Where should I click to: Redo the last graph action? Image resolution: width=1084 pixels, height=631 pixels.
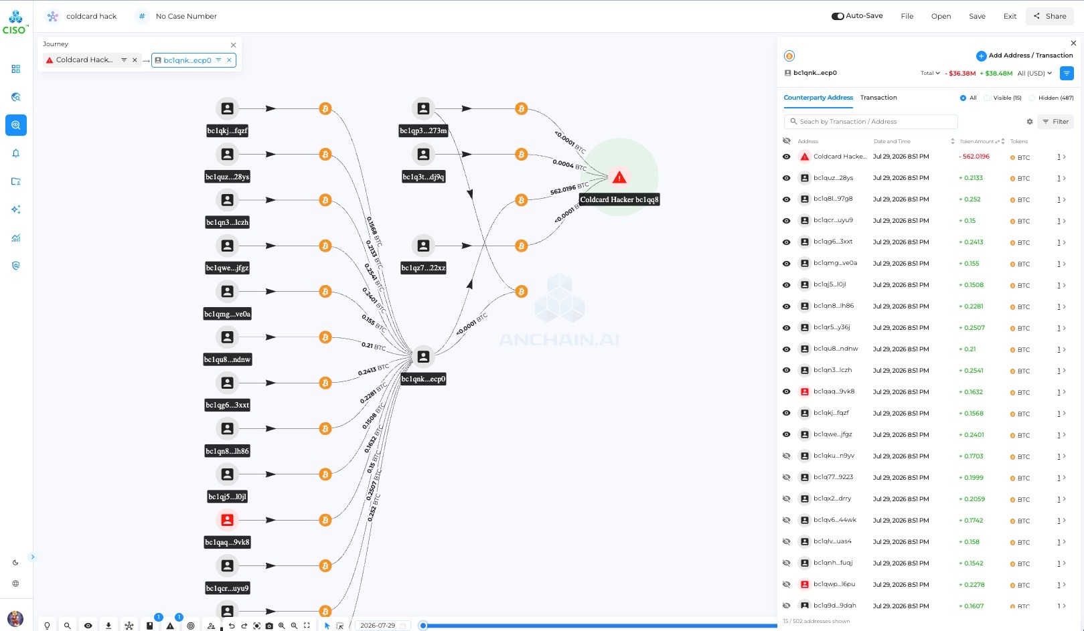coord(244,626)
